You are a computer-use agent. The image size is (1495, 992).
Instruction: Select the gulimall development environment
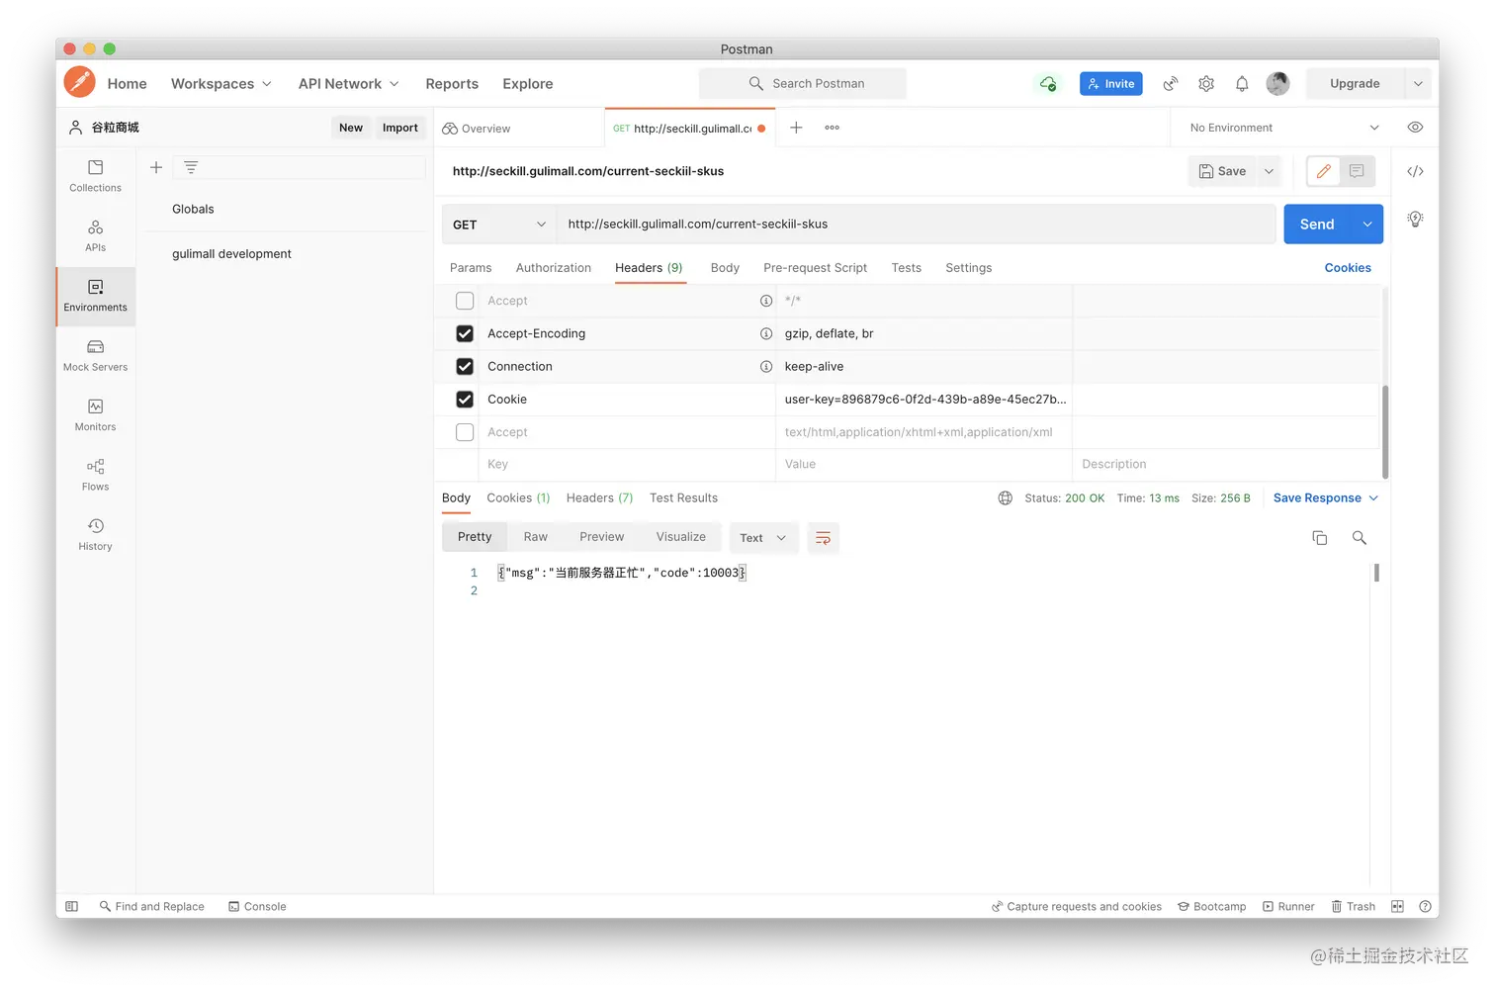[x=231, y=254]
